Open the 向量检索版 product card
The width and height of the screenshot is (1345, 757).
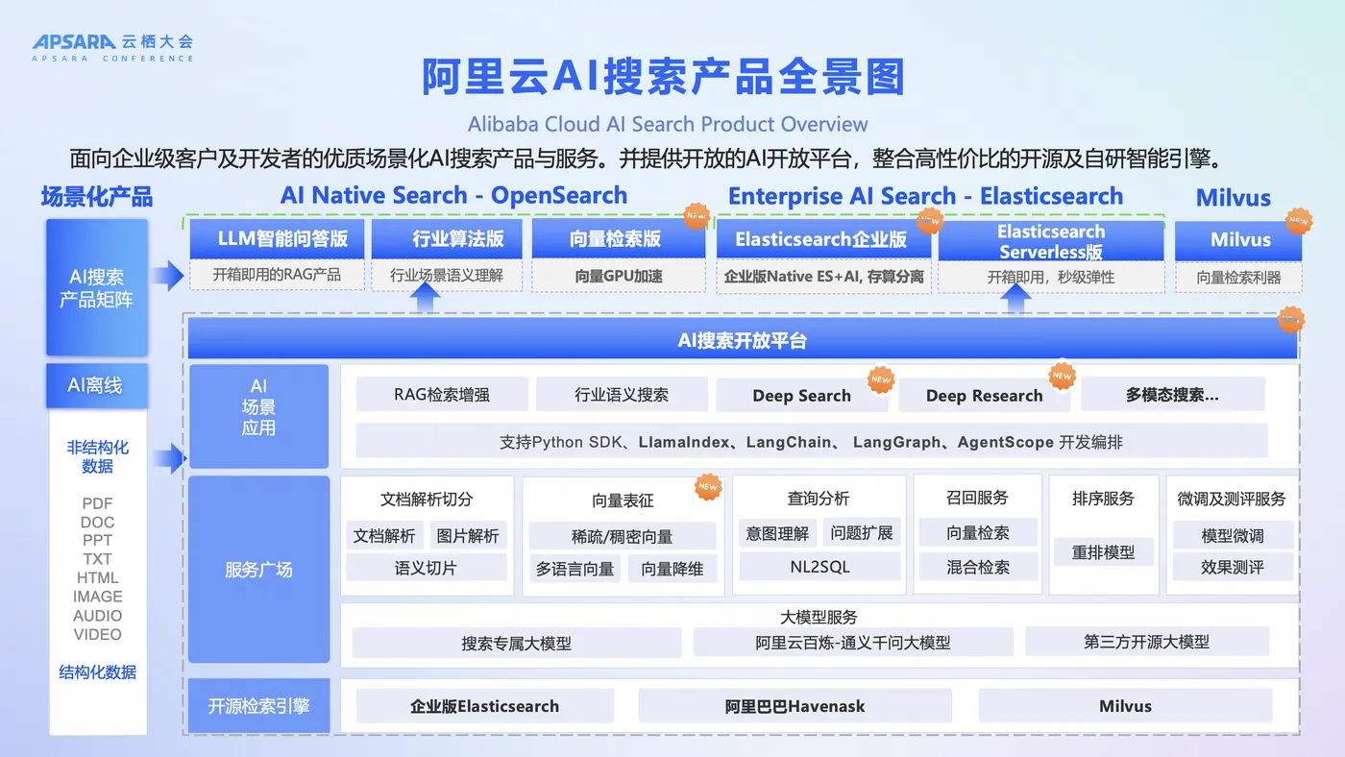[619, 239]
